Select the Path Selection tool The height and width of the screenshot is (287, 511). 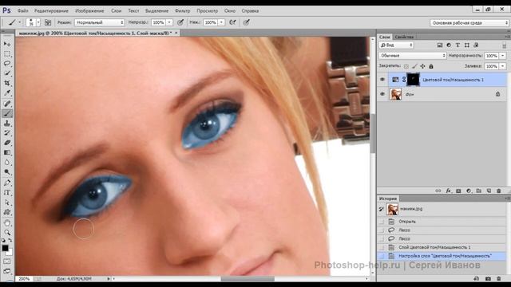(x=7, y=202)
